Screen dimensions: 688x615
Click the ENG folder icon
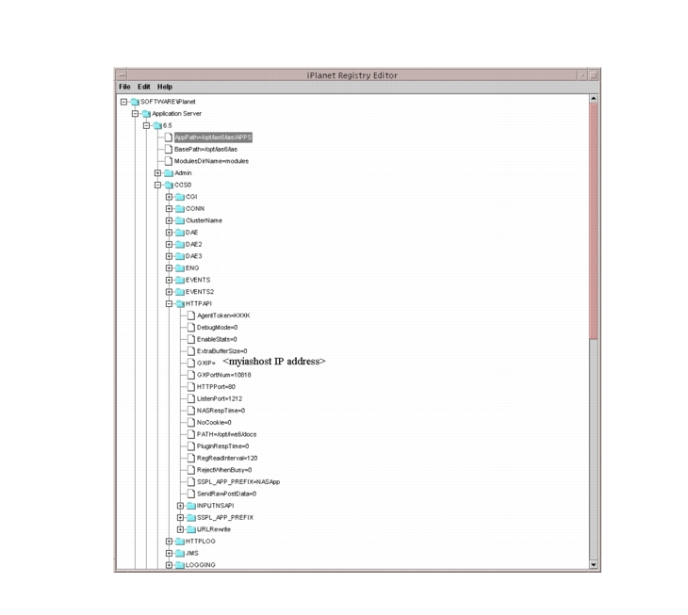[x=180, y=267]
